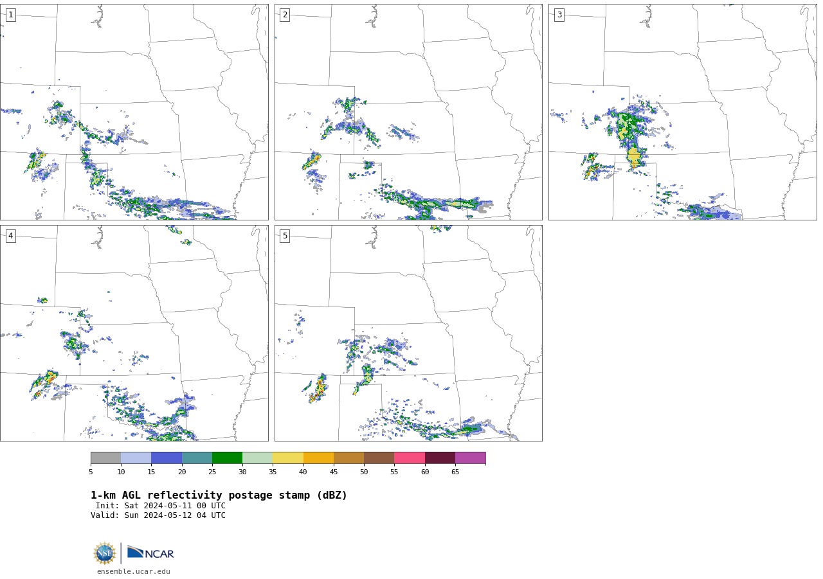Viewport: 823px width, 579px height.
Task: Click the Init Sat 2024-05-11 00 UTC line
Action: pos(161,506)
